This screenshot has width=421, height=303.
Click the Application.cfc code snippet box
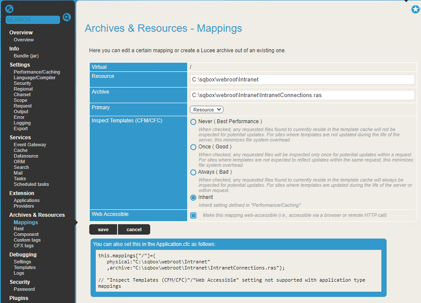[x=239, y=271]
